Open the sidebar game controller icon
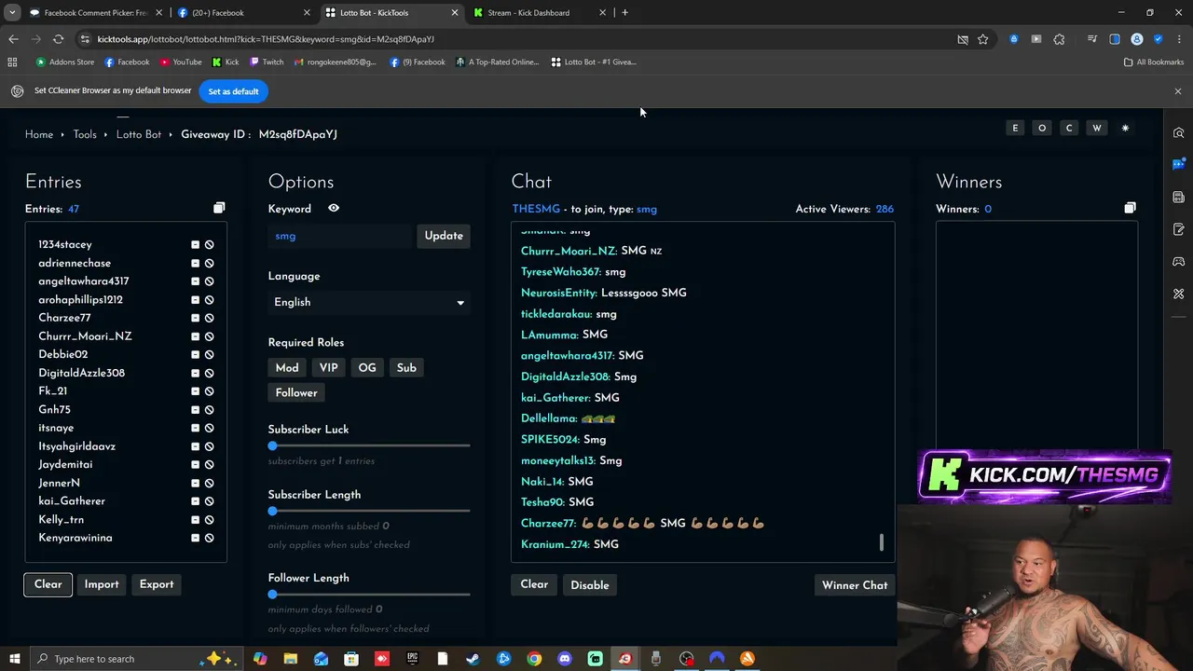Screen dimensions: 1193x671 click(x=1179, y=262)
